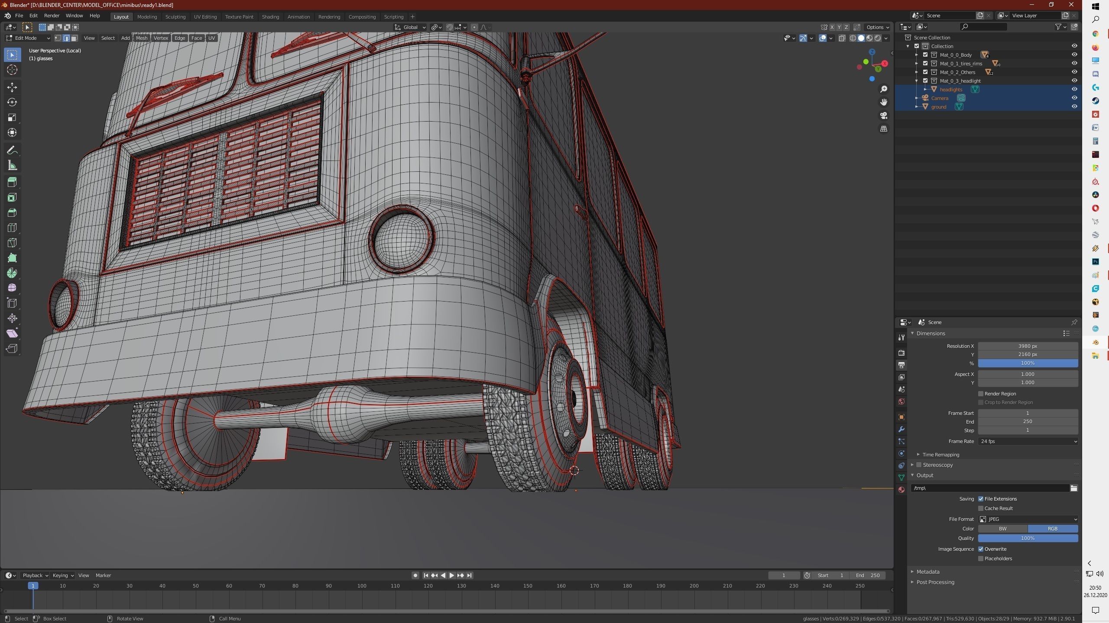This screenshot has width=1109, height=623.
Task: Open the File Format JPEG dropdown
Action: [1028, 519]
